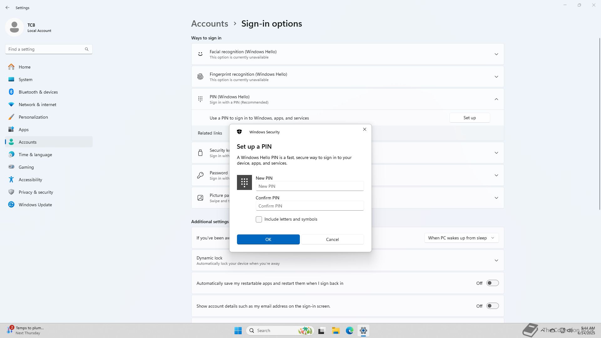Click the back arrow in Settings header
Image resolution: width=601 pixels, height=338 pixels.
[8, 8]
